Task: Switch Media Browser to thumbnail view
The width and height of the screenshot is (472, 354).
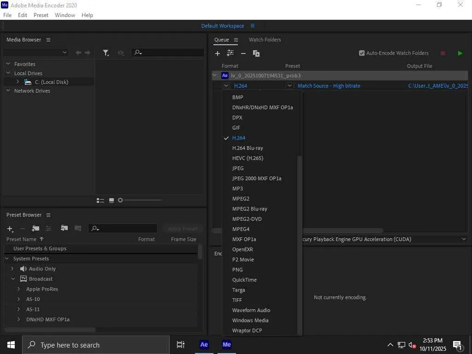Action: [x=112, y=200]
